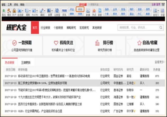Click the 机构关注 heart icon
The width and height of the screenshot is (167, 117).
click(x=56, y=43)
